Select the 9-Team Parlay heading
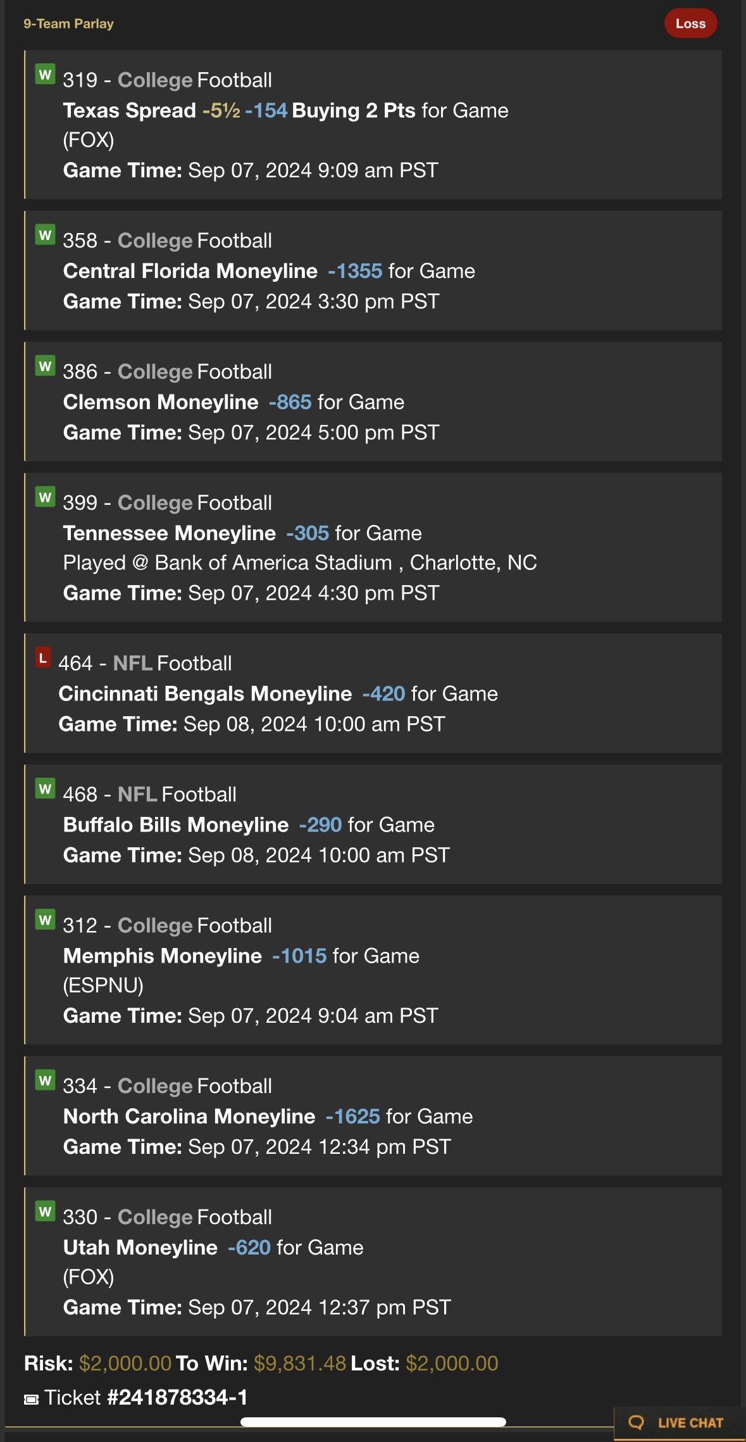This screenshot has height=1442, width=746. click(68, 23)
